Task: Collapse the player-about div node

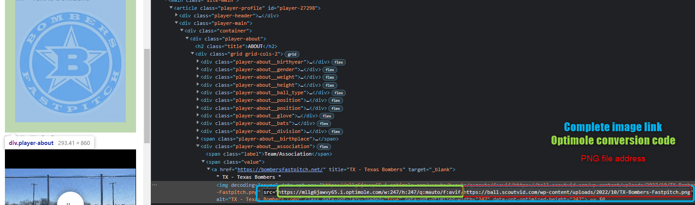Action: 187,39
